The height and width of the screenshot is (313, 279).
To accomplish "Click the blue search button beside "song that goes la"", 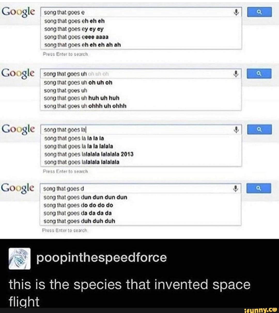I will point(260,129).
